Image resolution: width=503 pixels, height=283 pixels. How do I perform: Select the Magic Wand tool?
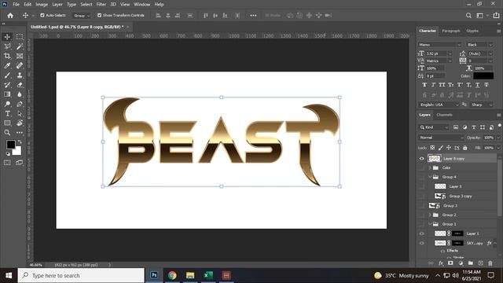coord(20,46)
